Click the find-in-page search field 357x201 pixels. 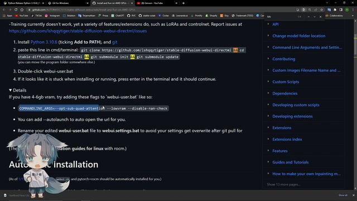pyautogui.click(x=281, y=17)
